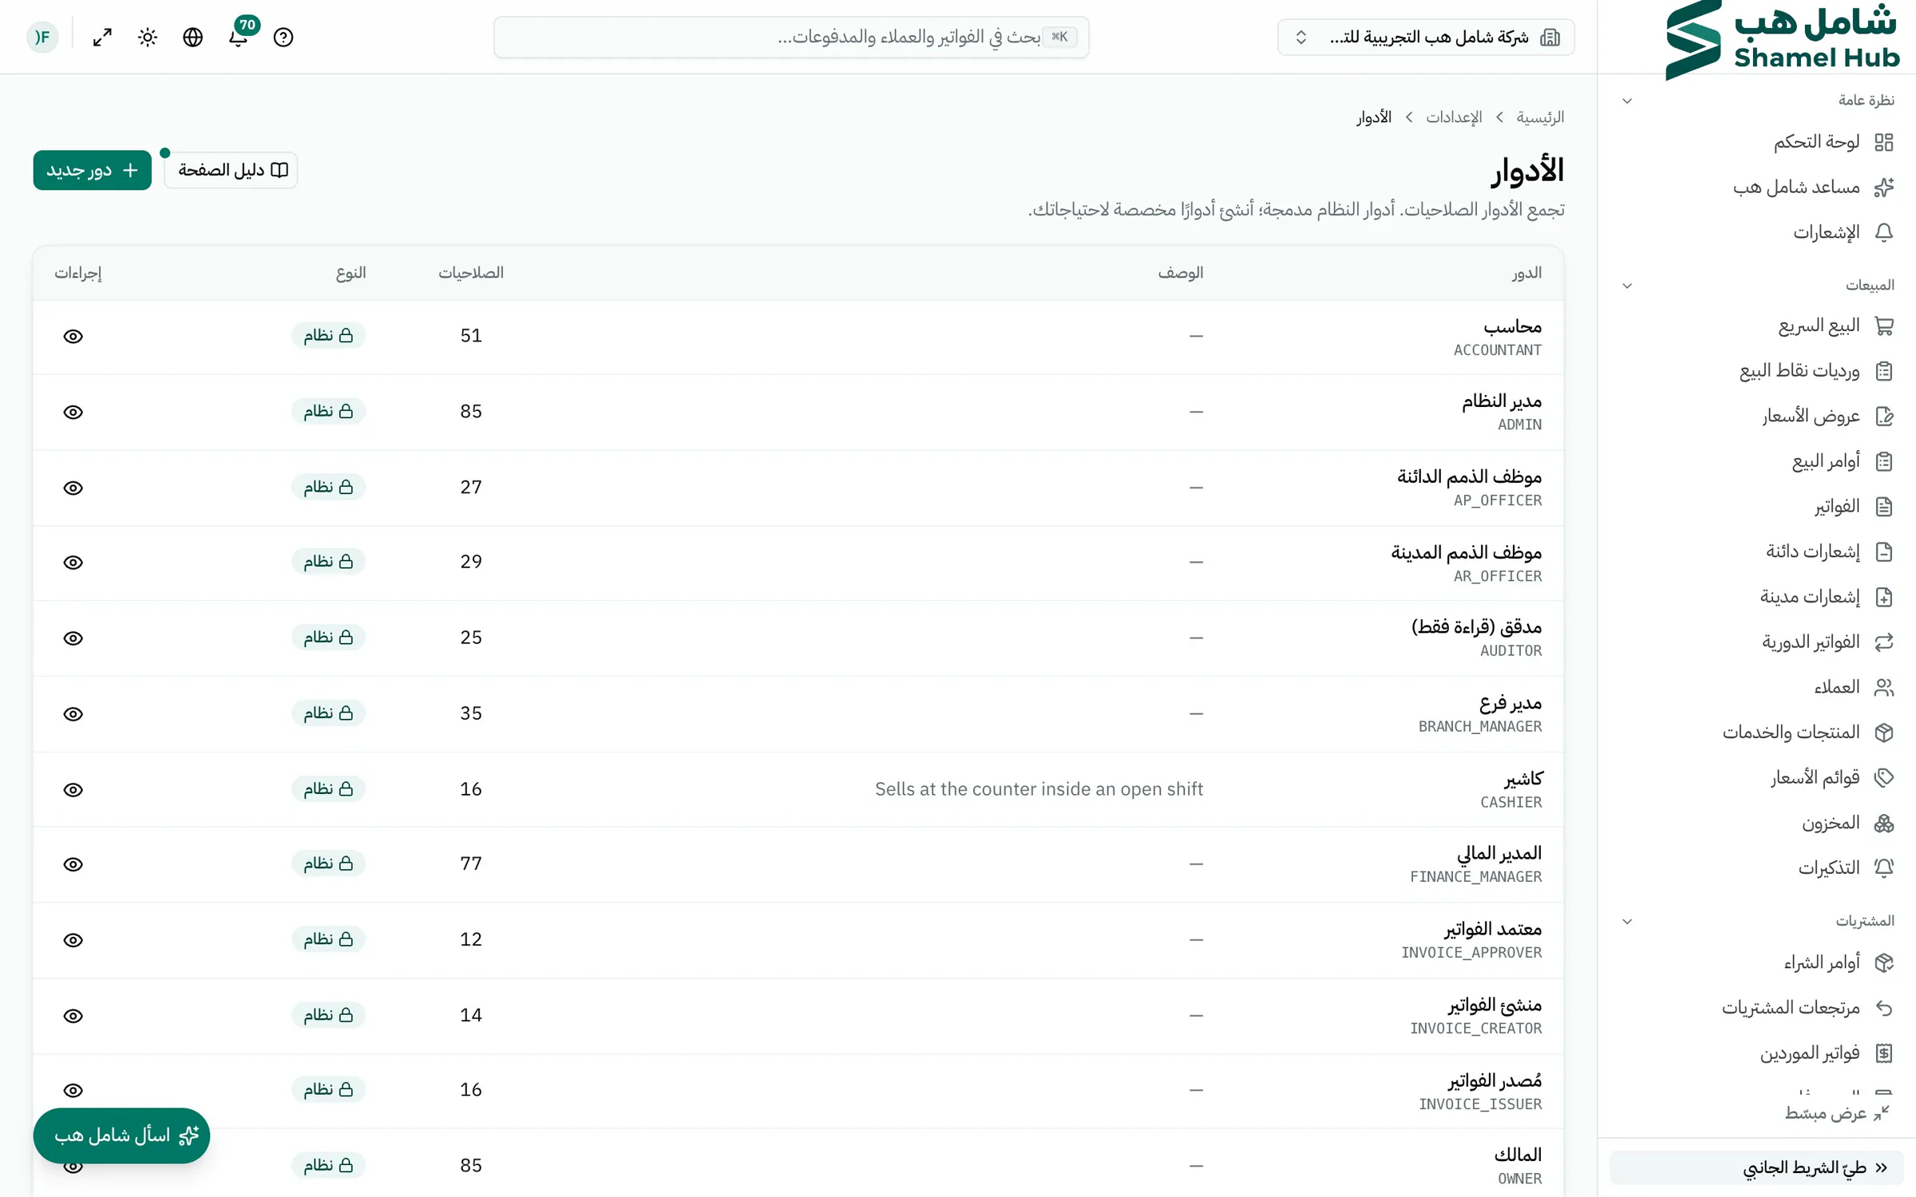Click the language globe icon
1916x1197 pixels.
(x=193, y=38)
